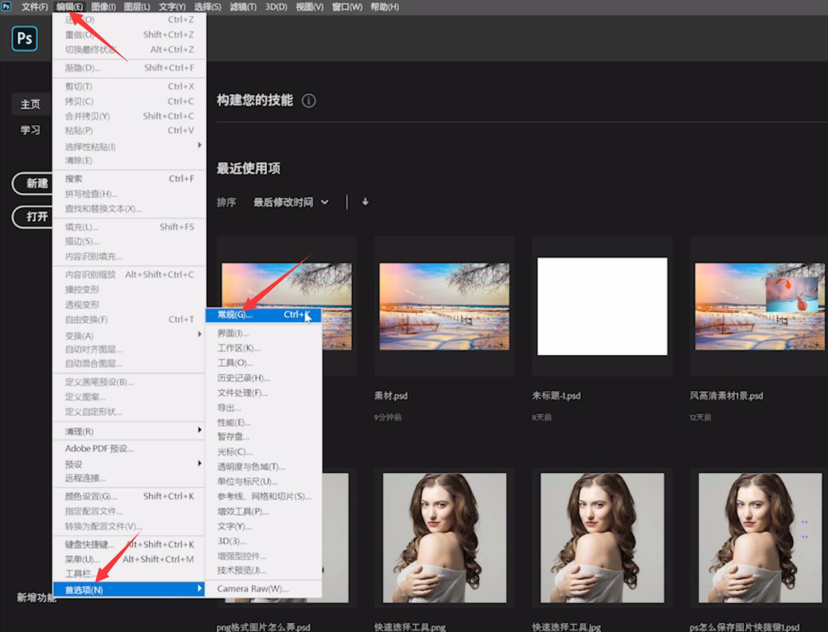The image size is (828, 632).
Task: Select 颜色设置(G) menu item
Action: [130, 496]
